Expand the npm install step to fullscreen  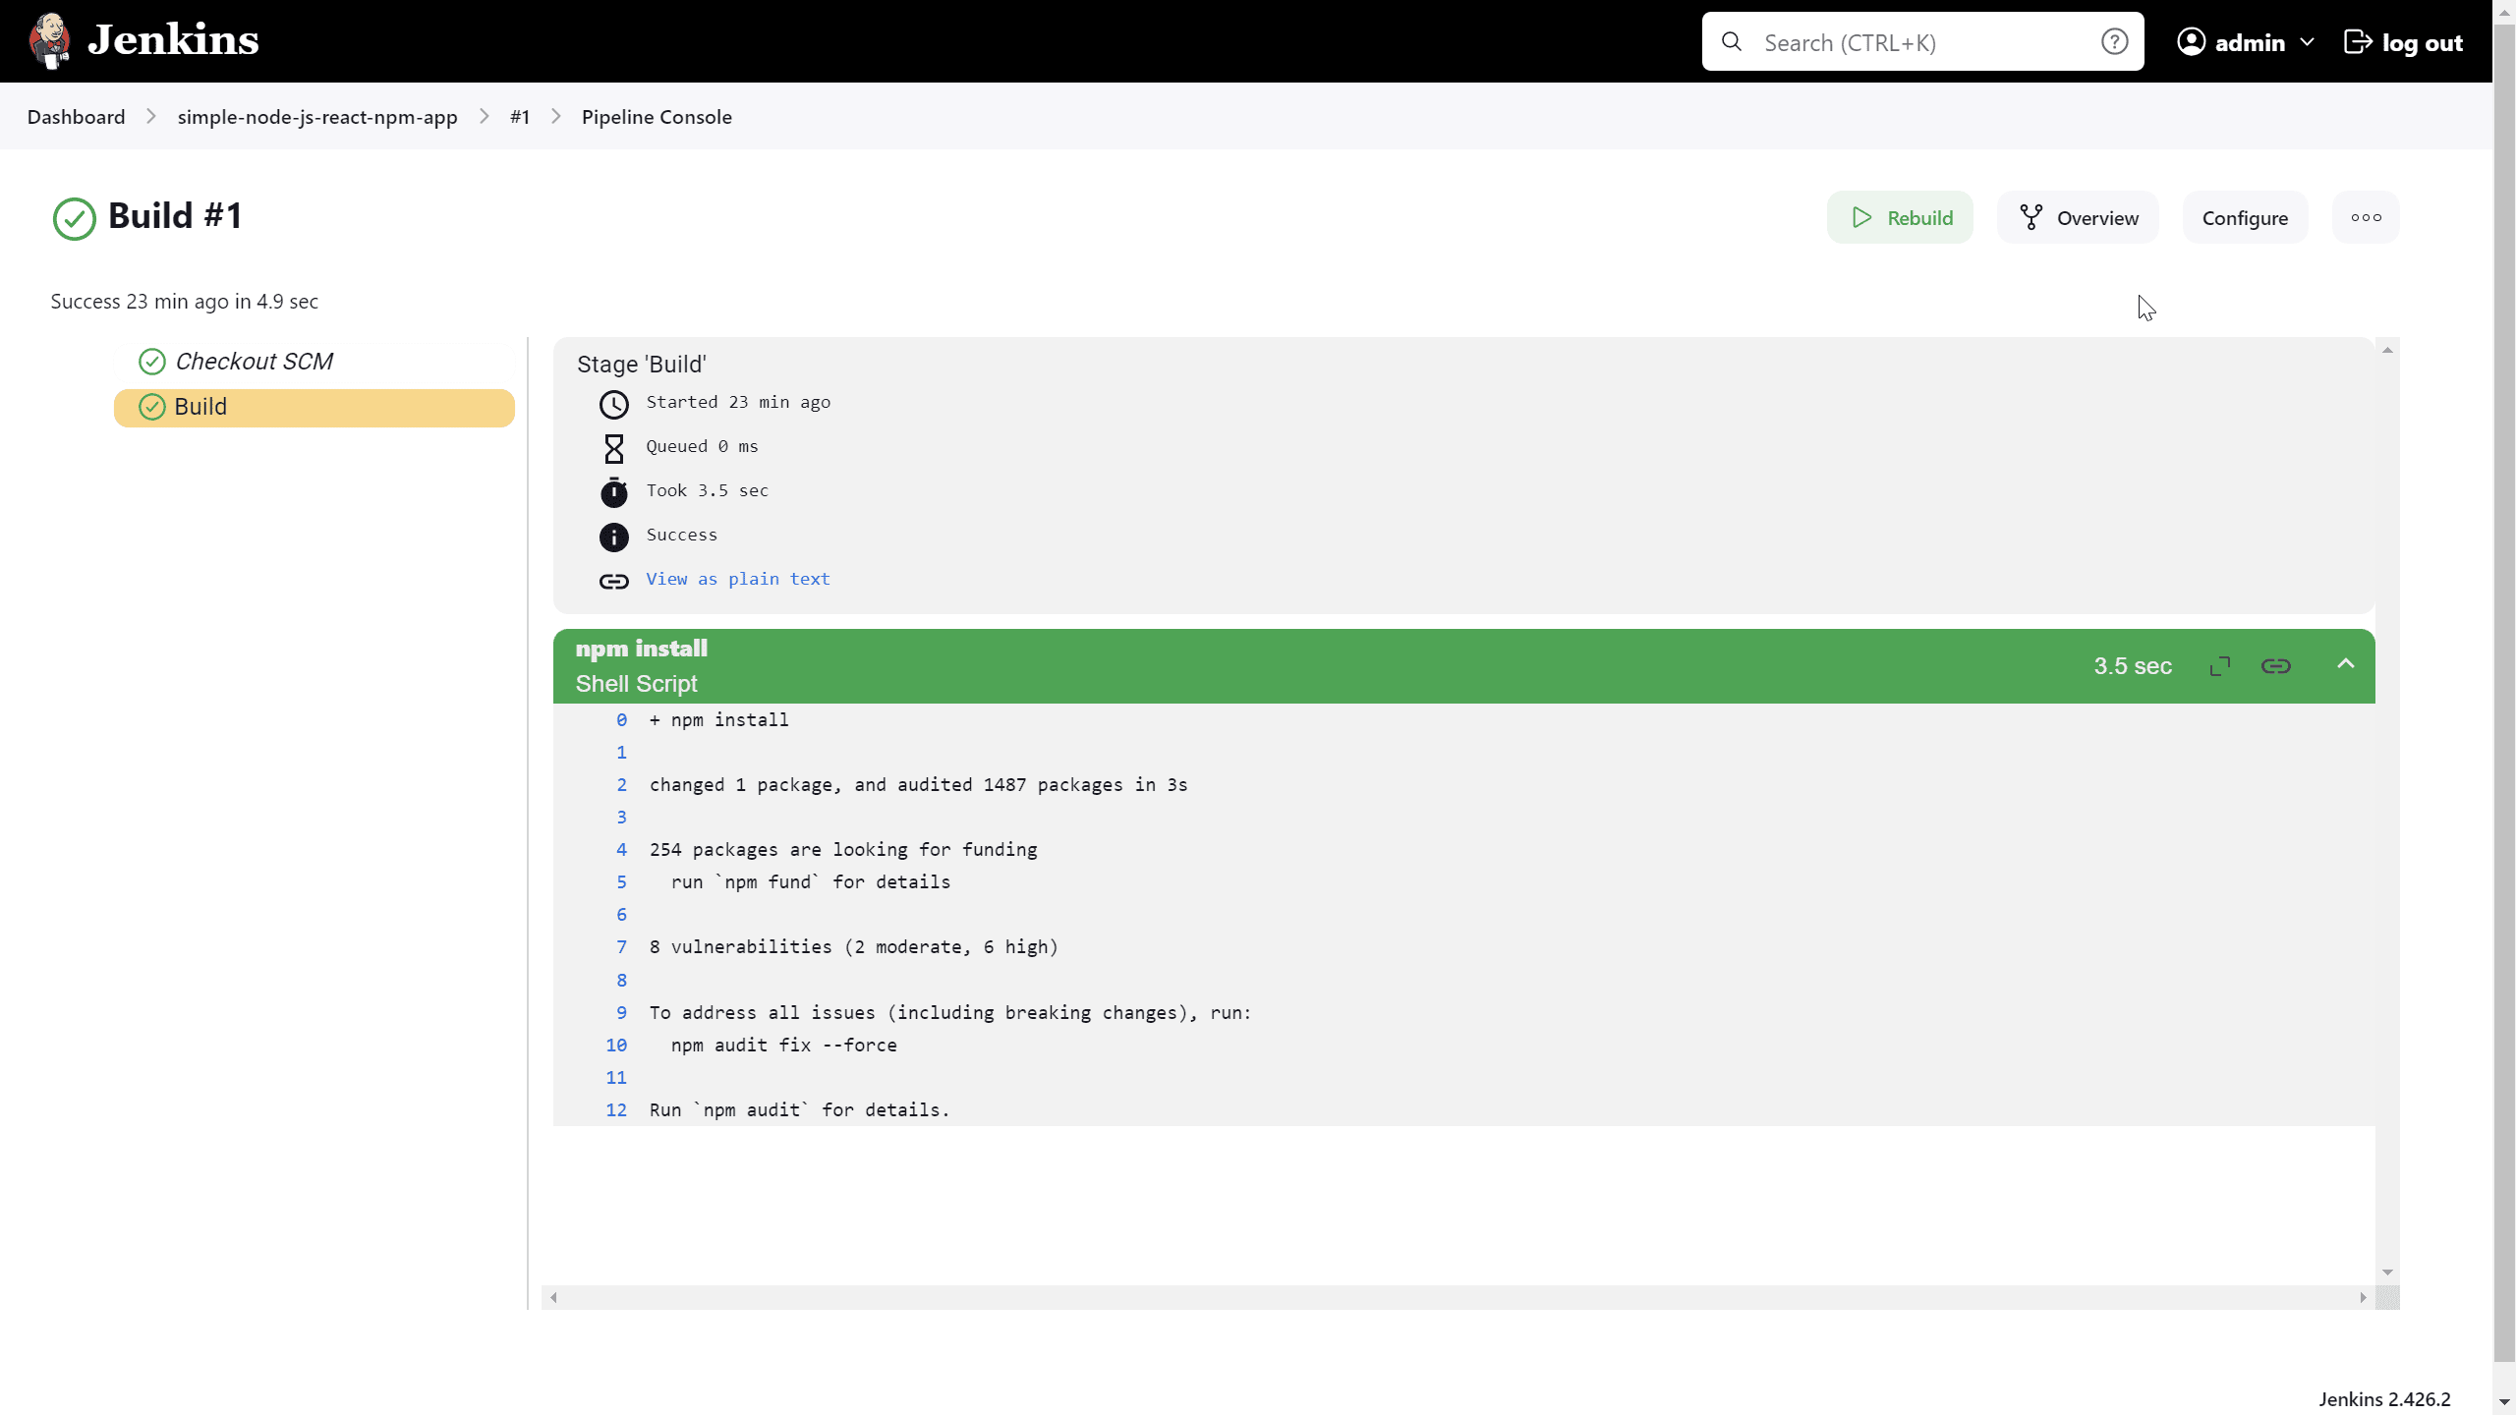point(2219,666)
